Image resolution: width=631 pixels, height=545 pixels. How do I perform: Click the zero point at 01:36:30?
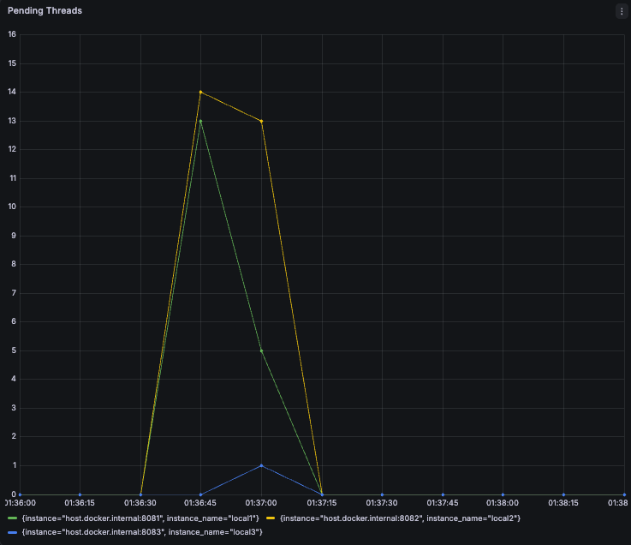click(140, 494)
